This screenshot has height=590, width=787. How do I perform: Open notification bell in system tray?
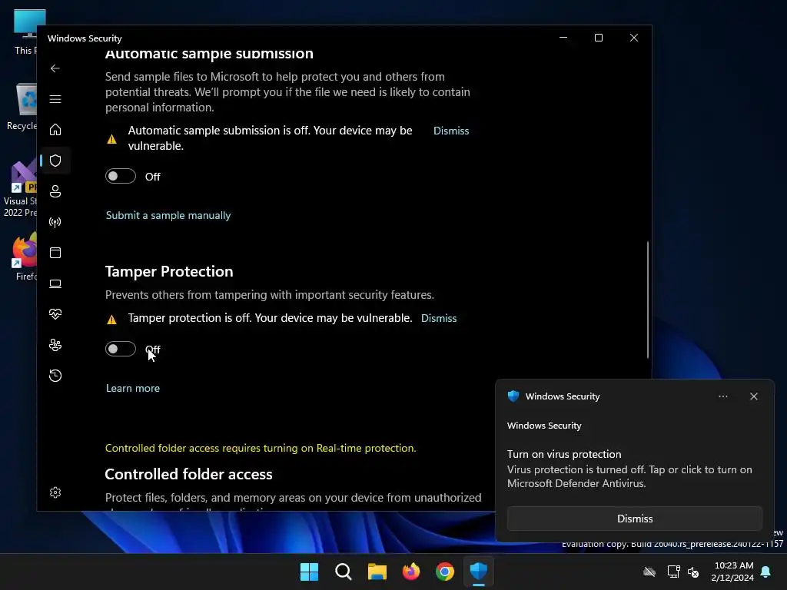click(x=766, y=572)
